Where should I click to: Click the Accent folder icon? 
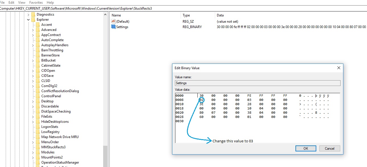point(38,25)
